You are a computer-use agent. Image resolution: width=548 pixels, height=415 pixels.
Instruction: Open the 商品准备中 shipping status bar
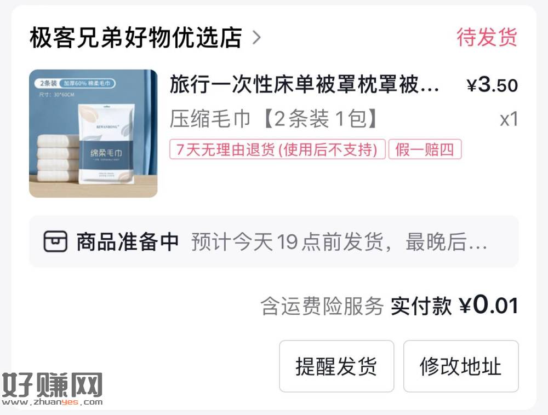pyautogui.click(x=273, y=241)
